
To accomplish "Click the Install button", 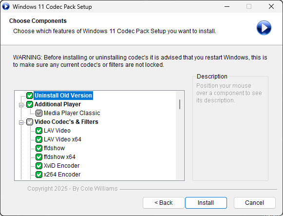I will point(206,203).
